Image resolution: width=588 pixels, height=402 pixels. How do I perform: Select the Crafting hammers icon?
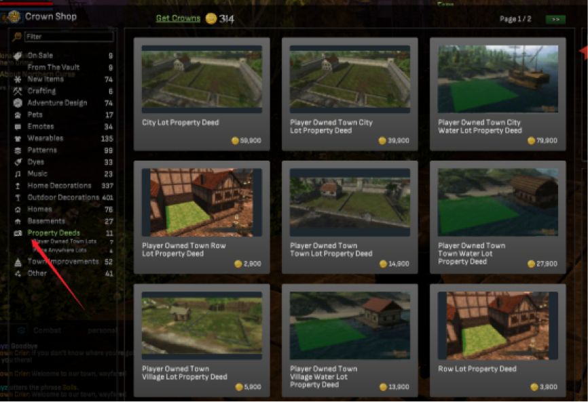pyautogui.click(x=18, y=91)
